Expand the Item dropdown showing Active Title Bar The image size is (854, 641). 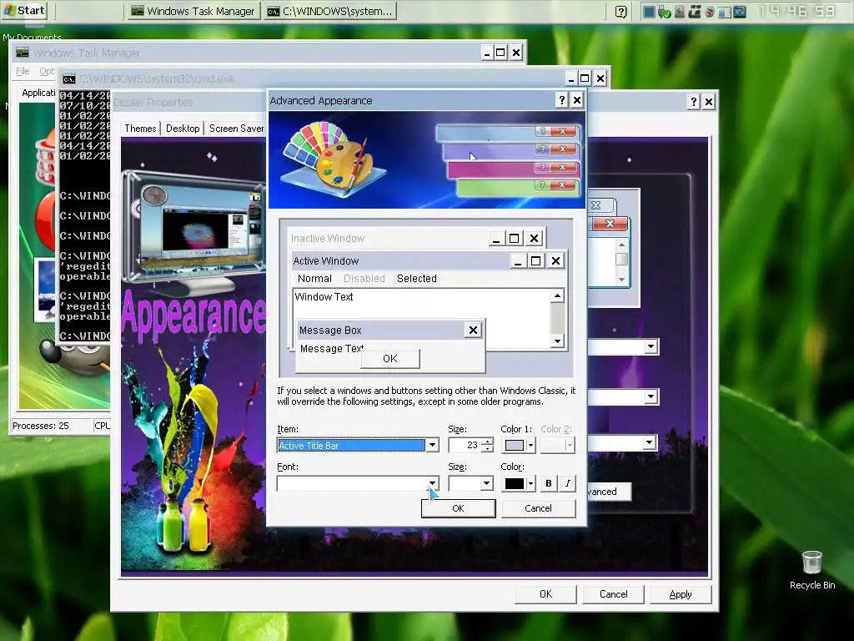click(432, 446)
